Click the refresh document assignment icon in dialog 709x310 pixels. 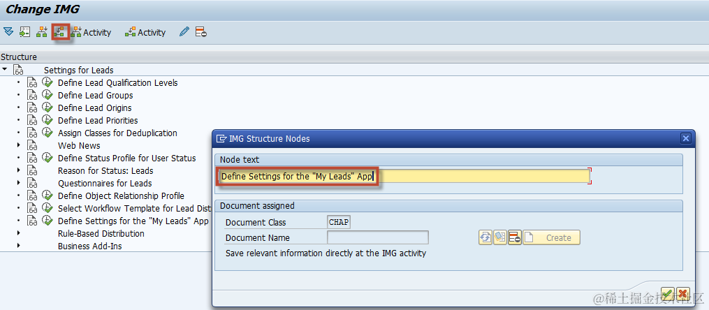tap(485, 237)
